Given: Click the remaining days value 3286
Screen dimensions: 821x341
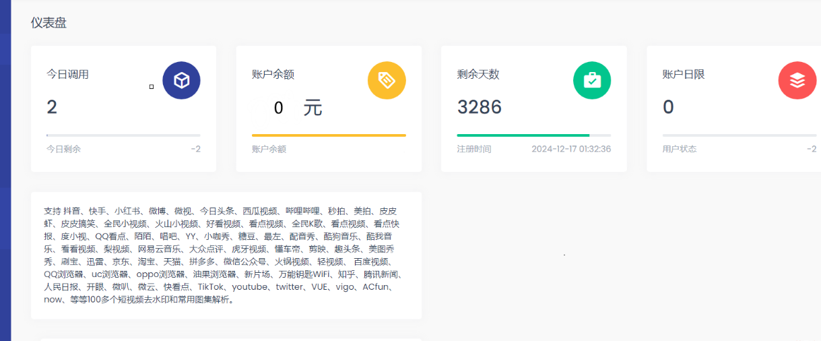Looking at the screenshot, I should coord(480,107).
